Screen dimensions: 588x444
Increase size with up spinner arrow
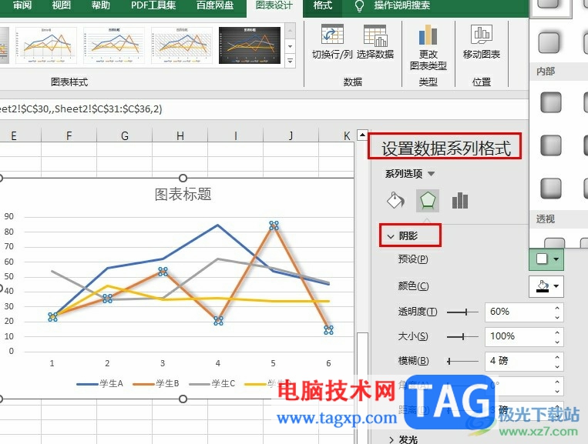[557, 332]
